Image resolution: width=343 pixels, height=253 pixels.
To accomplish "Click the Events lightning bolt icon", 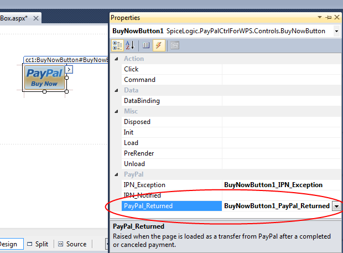I will [159, 45].
